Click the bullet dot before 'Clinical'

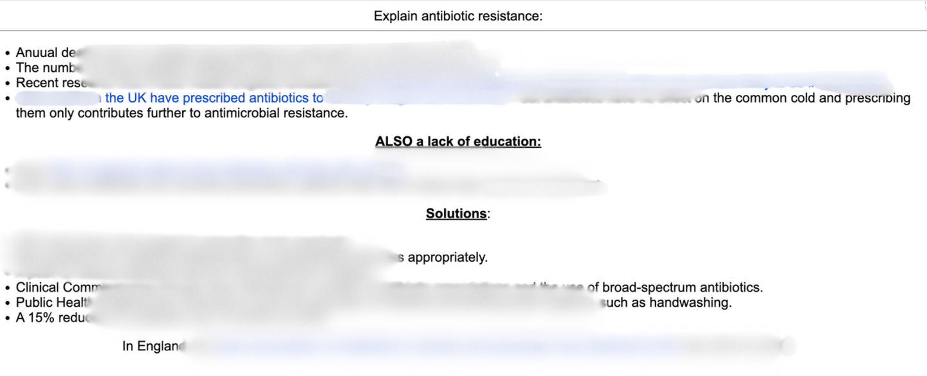pyautogui.click(x=7, y=288)
